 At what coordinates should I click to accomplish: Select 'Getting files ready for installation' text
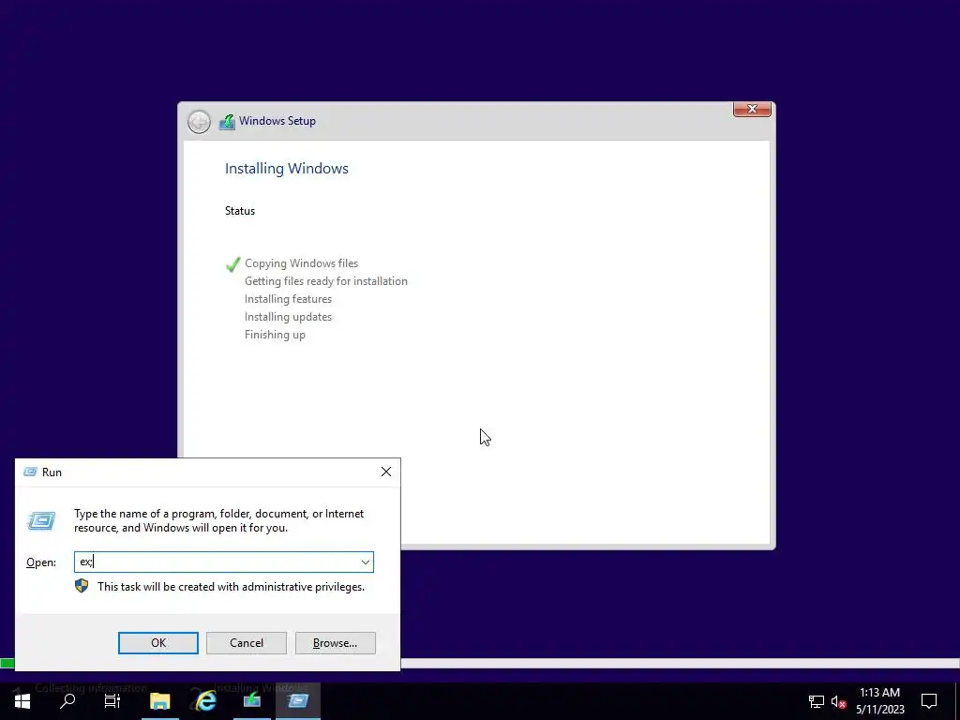[325, 281]
